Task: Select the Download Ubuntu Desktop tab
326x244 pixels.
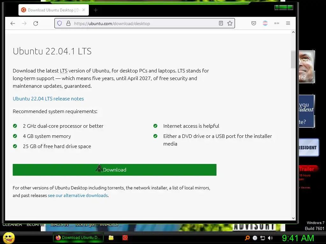Action: [x=53, y=10]
